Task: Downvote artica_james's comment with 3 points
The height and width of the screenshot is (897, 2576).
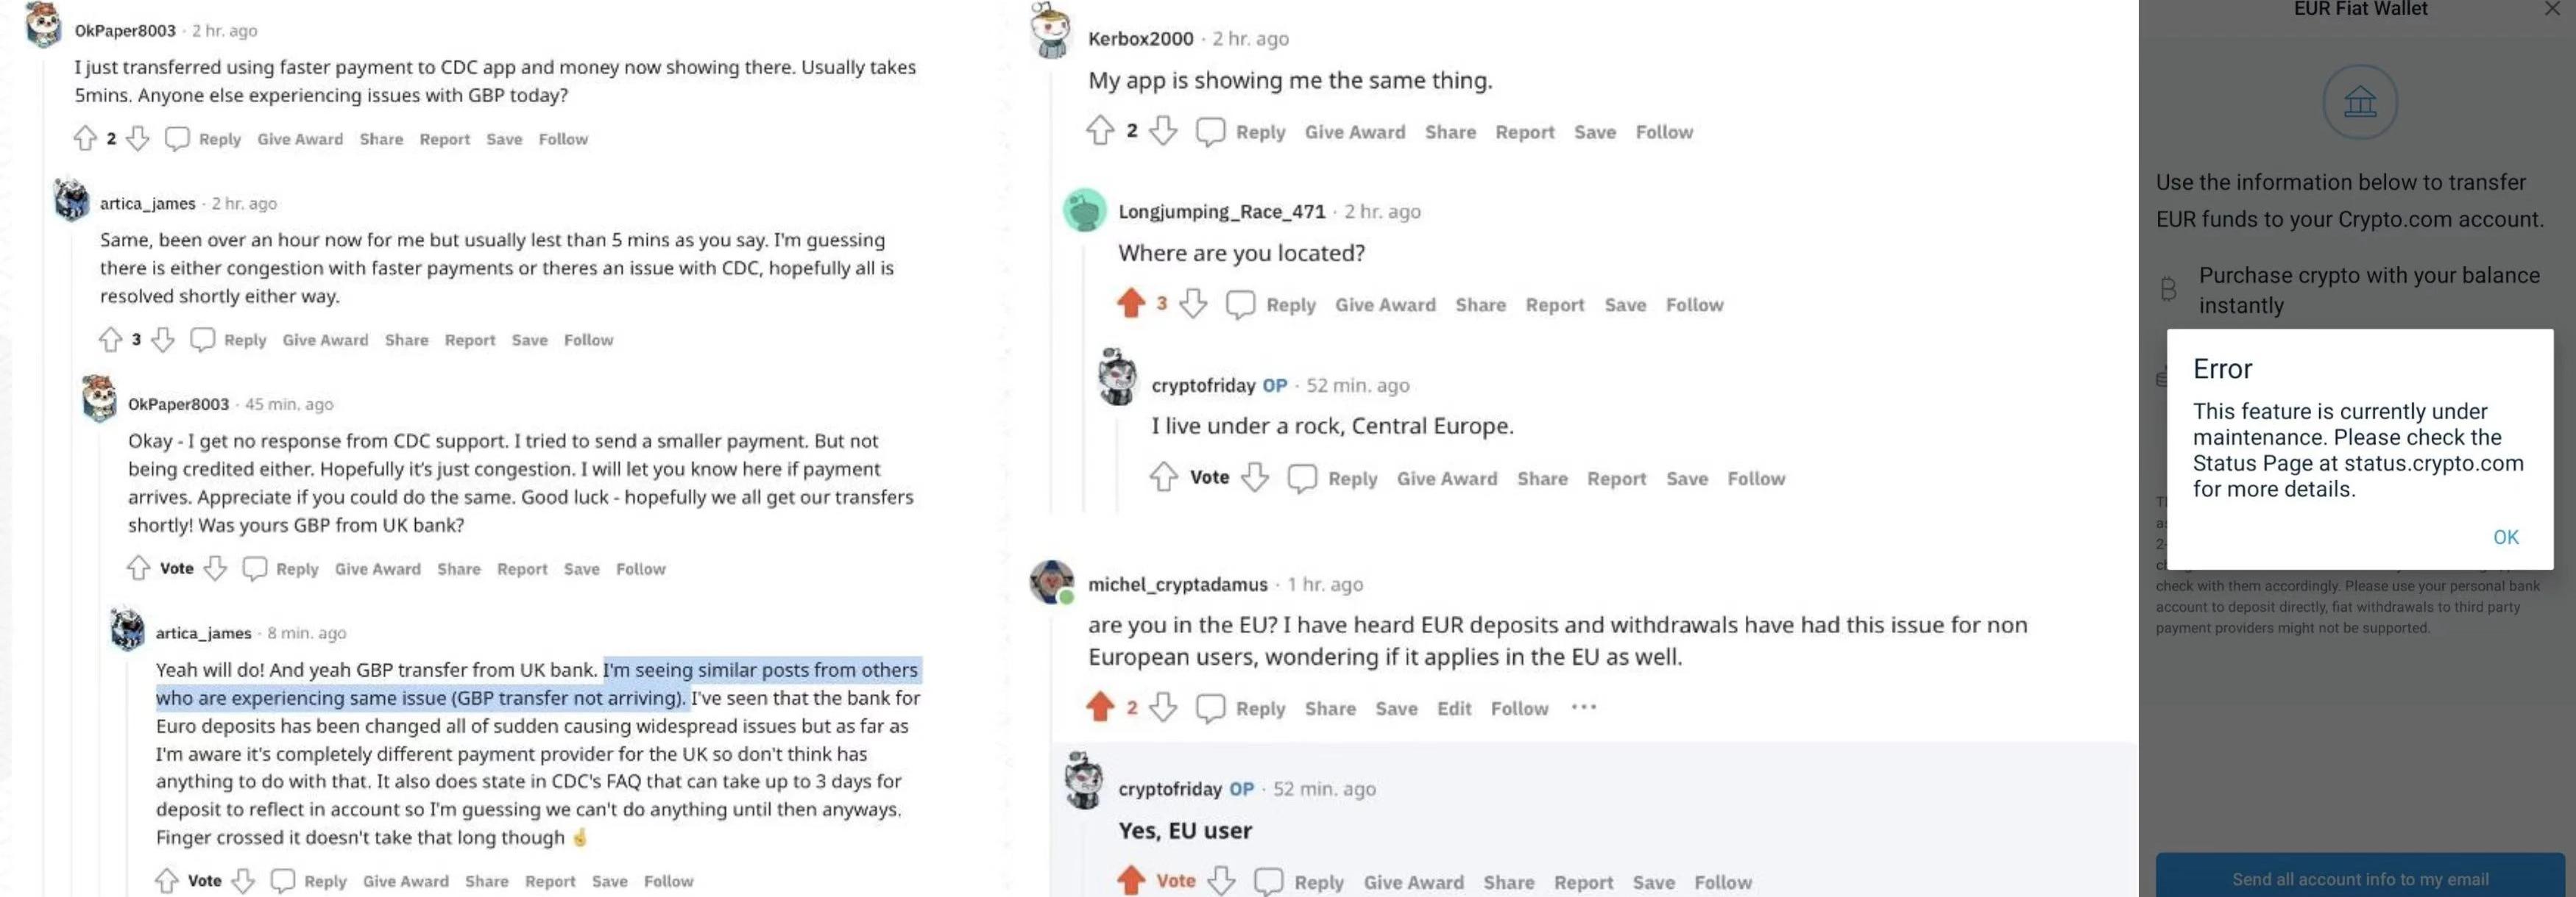Action: click(163, 340)
